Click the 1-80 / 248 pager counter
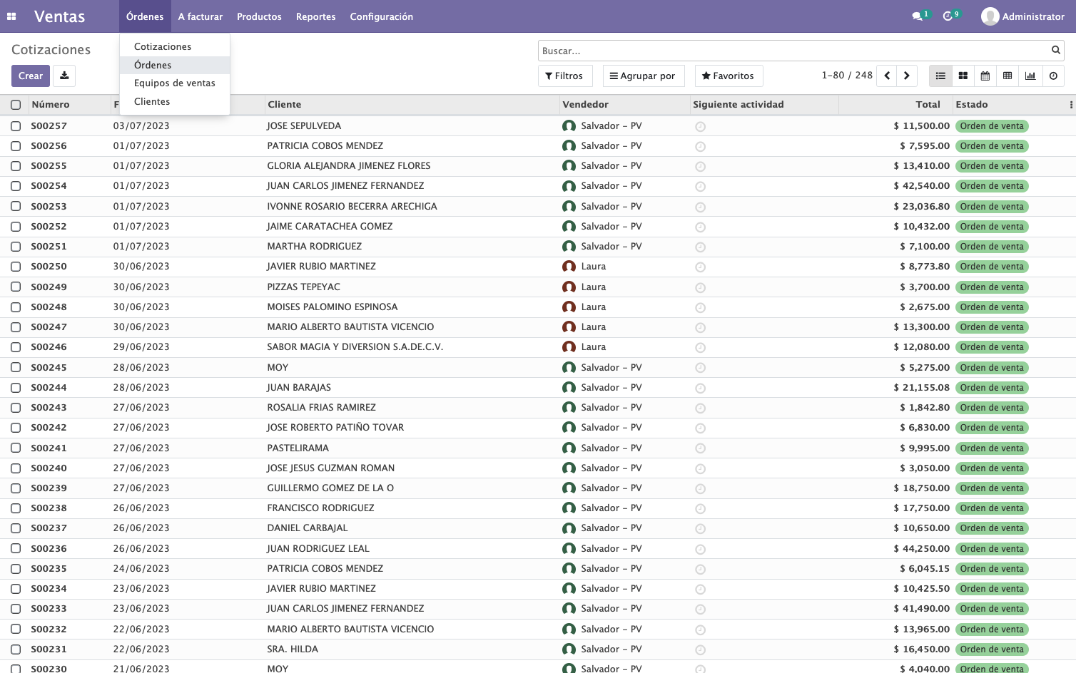Viewport: 1076px width, 673px height. click(x=847, y=76)
